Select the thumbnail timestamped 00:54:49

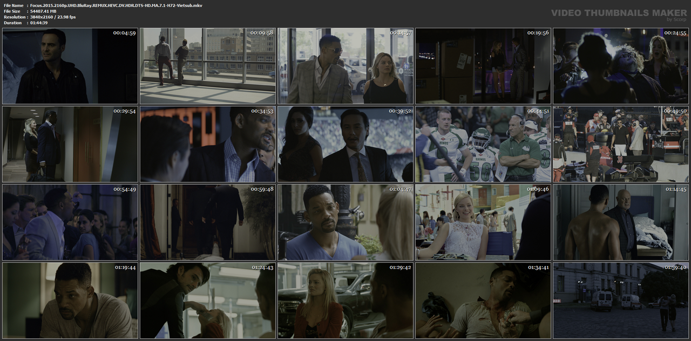[x=70, y=222]
